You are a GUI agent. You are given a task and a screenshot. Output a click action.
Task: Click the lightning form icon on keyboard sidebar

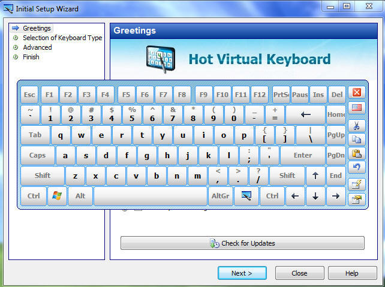point(357,185)
